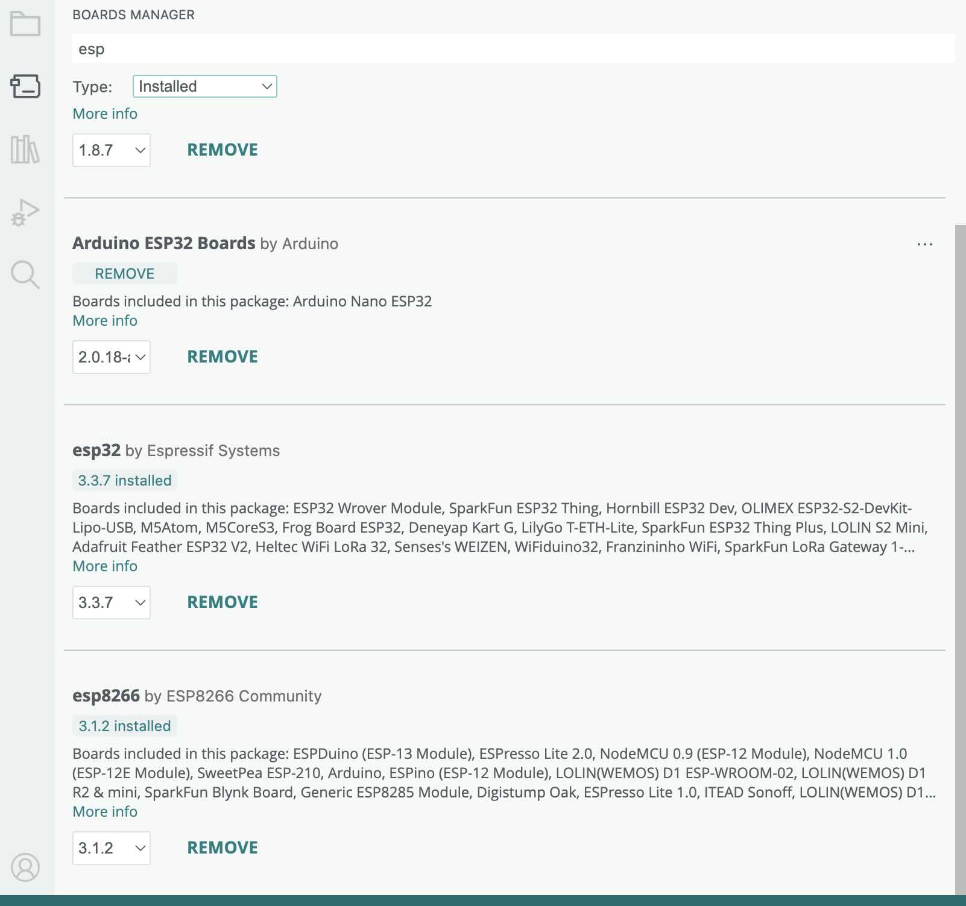Open the esp32 3.3.7 version dropdown
The height and width of the screenshot is (906, 966).
pyautogui.click(x=111, y=603)
